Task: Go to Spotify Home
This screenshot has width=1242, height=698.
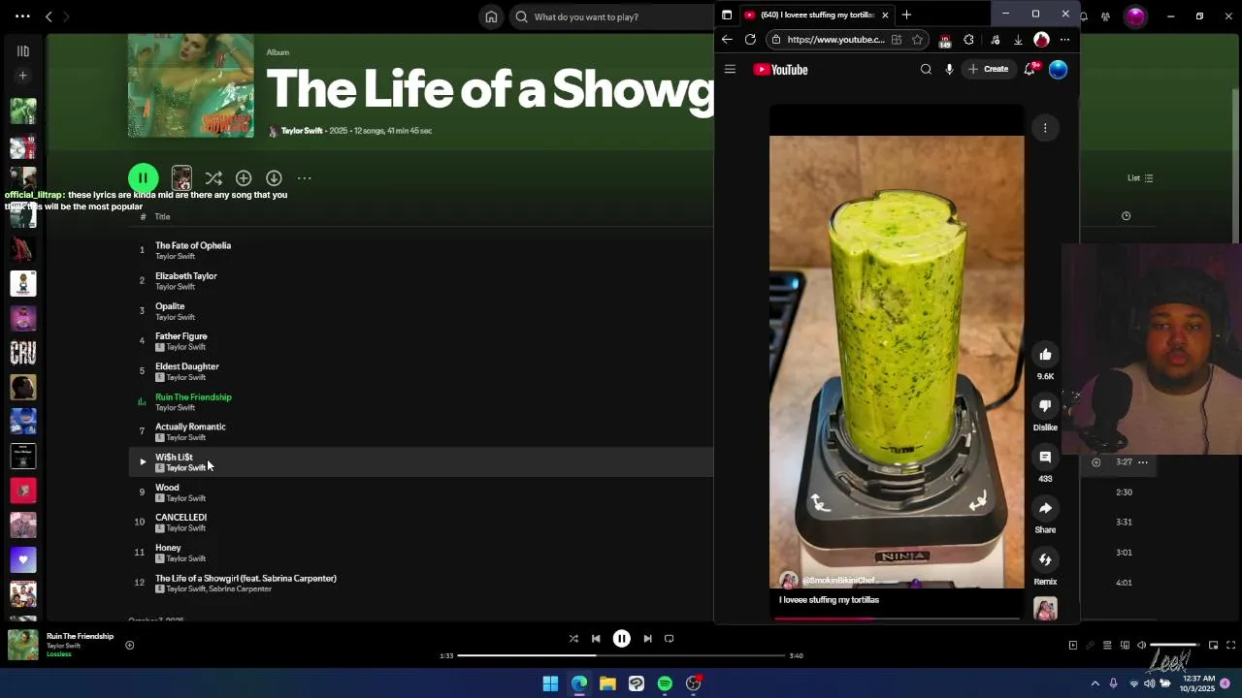Action: [x=491, y=16]
